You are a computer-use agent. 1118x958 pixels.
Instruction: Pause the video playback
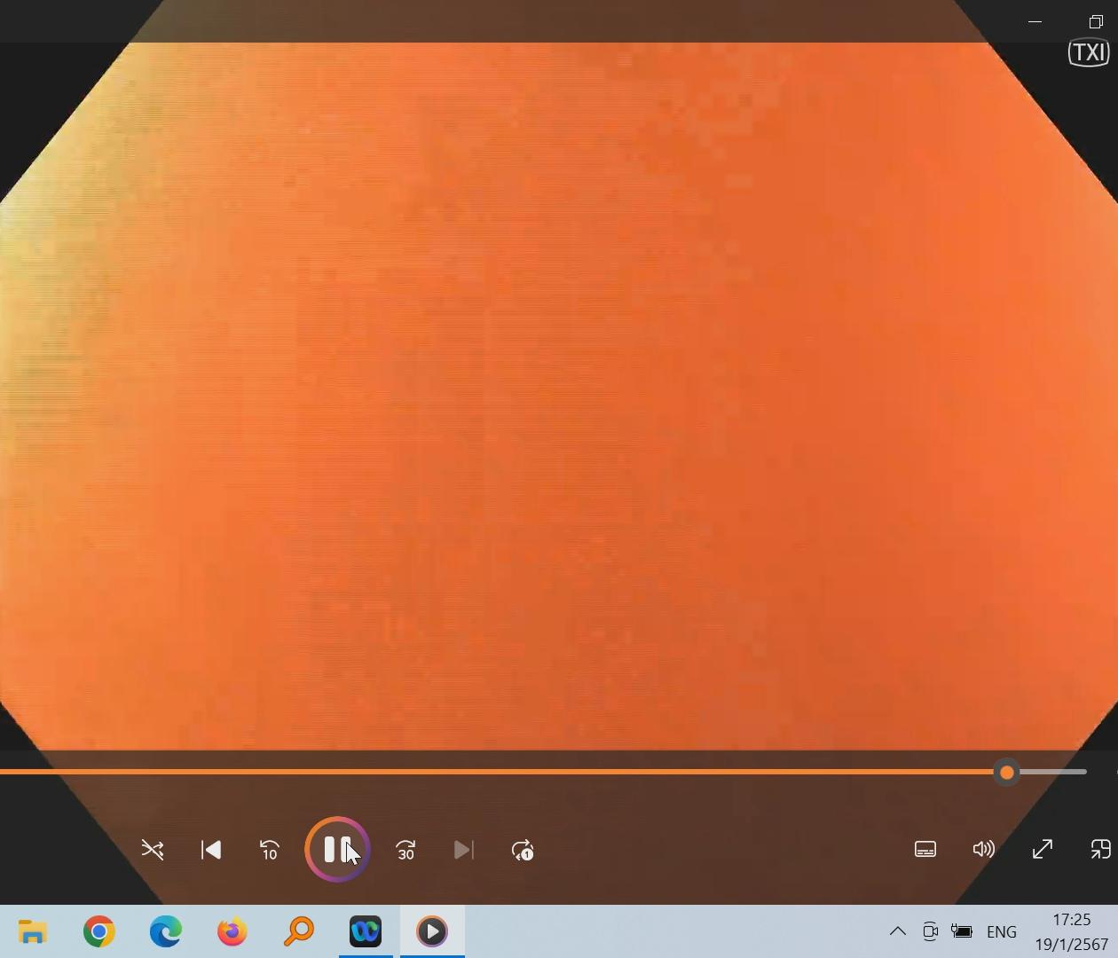[x=337, y=850]
